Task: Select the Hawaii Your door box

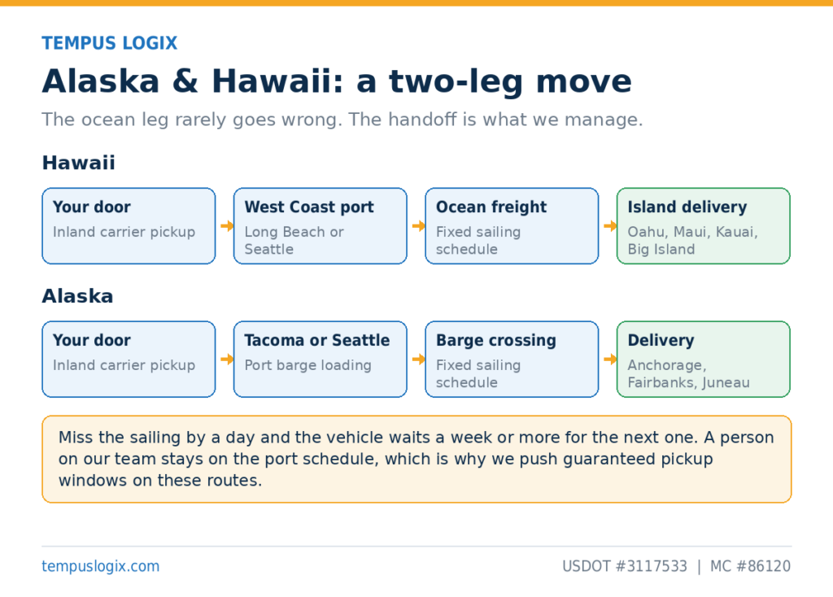Action: click(x=129, y=226)
